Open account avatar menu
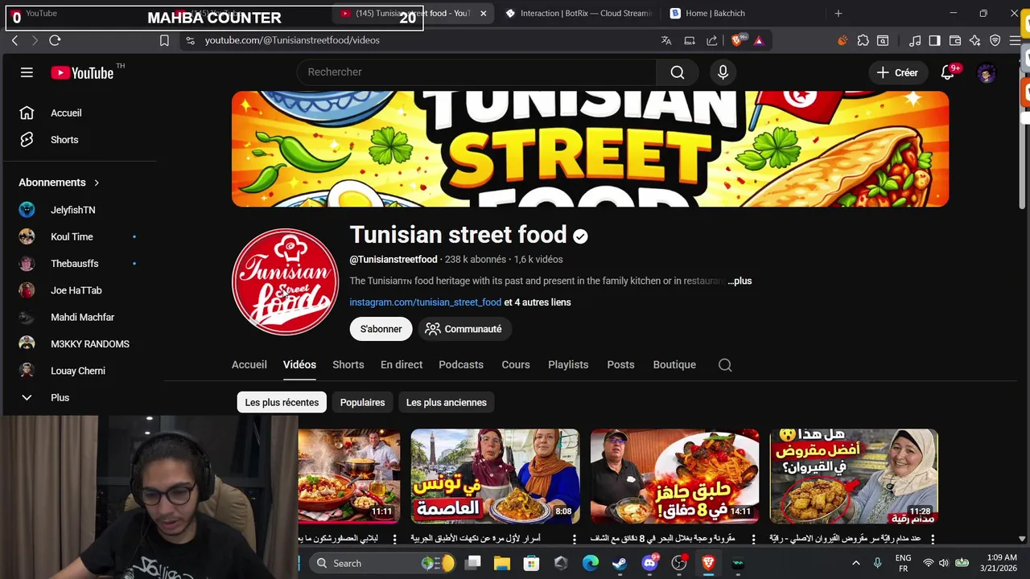 [987, 72]
